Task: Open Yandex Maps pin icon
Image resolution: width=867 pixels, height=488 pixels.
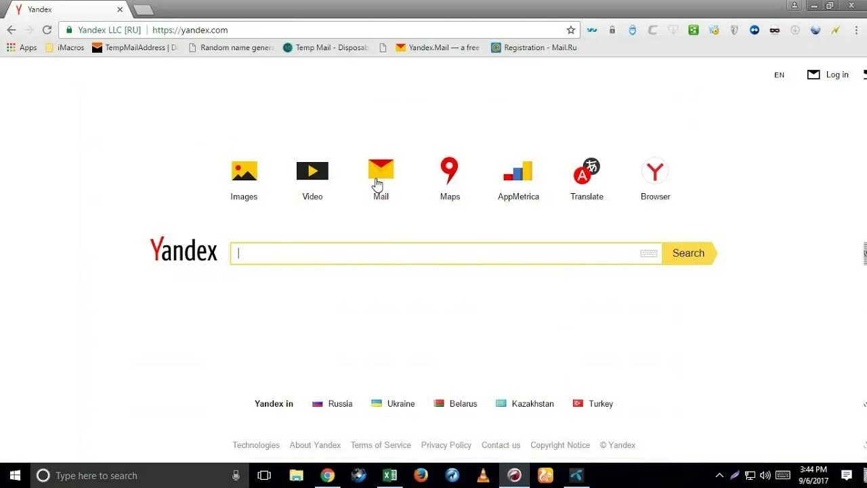Action: click(x=449, y=171)
